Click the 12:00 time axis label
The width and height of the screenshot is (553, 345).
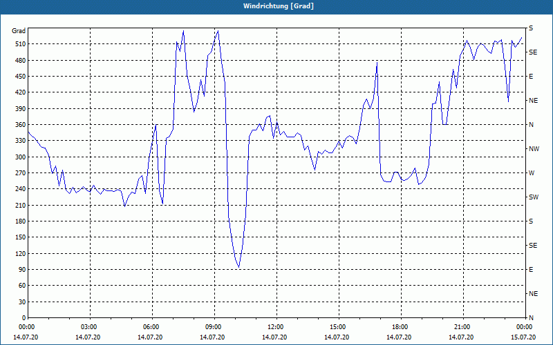pyautogui.click(x=274, y=326)
